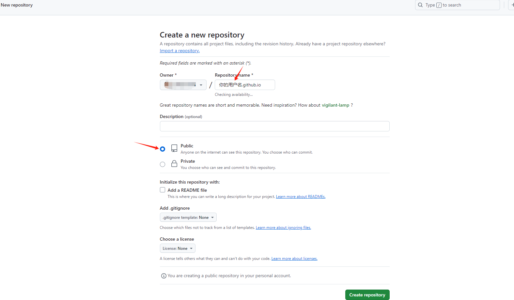Image resolution: width=514 pixels, height=300 pixels.
Task: Open the License: None dropdown
Action: [x=178, y=248]
